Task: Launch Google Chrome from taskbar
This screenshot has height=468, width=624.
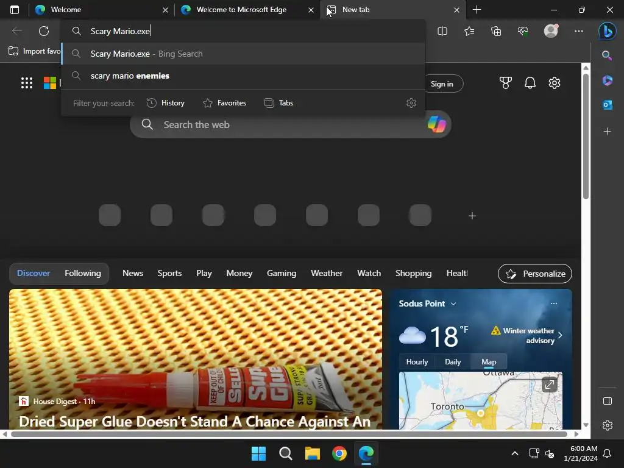Action: pyautogui.click(x=339, y=453)
